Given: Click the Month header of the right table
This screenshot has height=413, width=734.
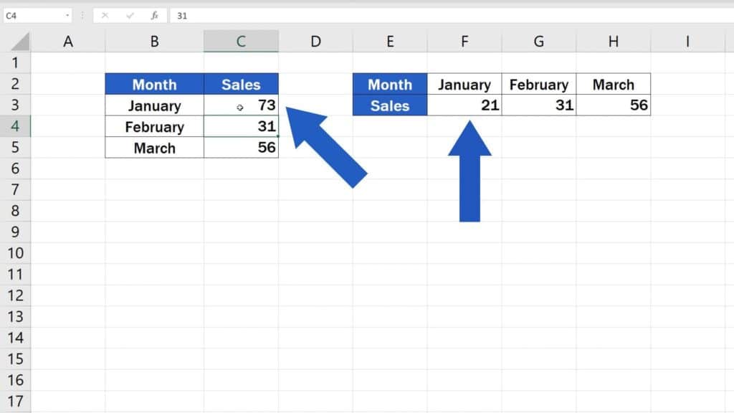Looking at the screenshot, I should [x=390, y=85].
